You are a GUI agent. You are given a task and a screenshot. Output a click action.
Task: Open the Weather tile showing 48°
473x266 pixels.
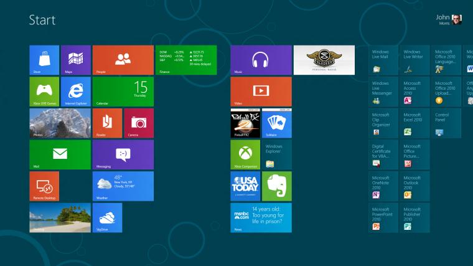coord(123,186)
